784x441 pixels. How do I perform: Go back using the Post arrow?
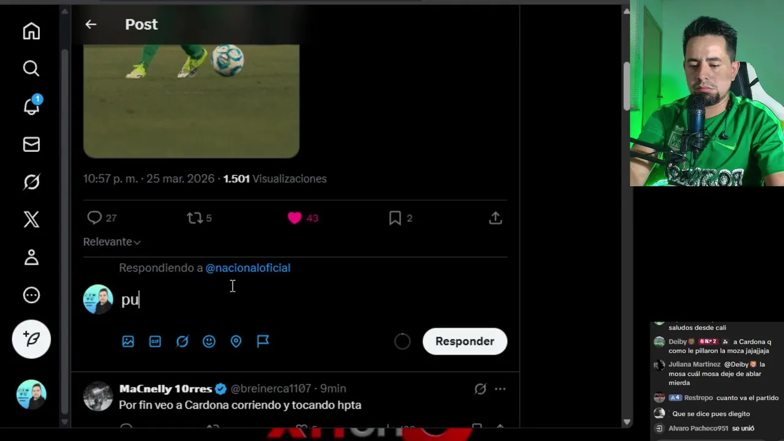click(91, 24)
